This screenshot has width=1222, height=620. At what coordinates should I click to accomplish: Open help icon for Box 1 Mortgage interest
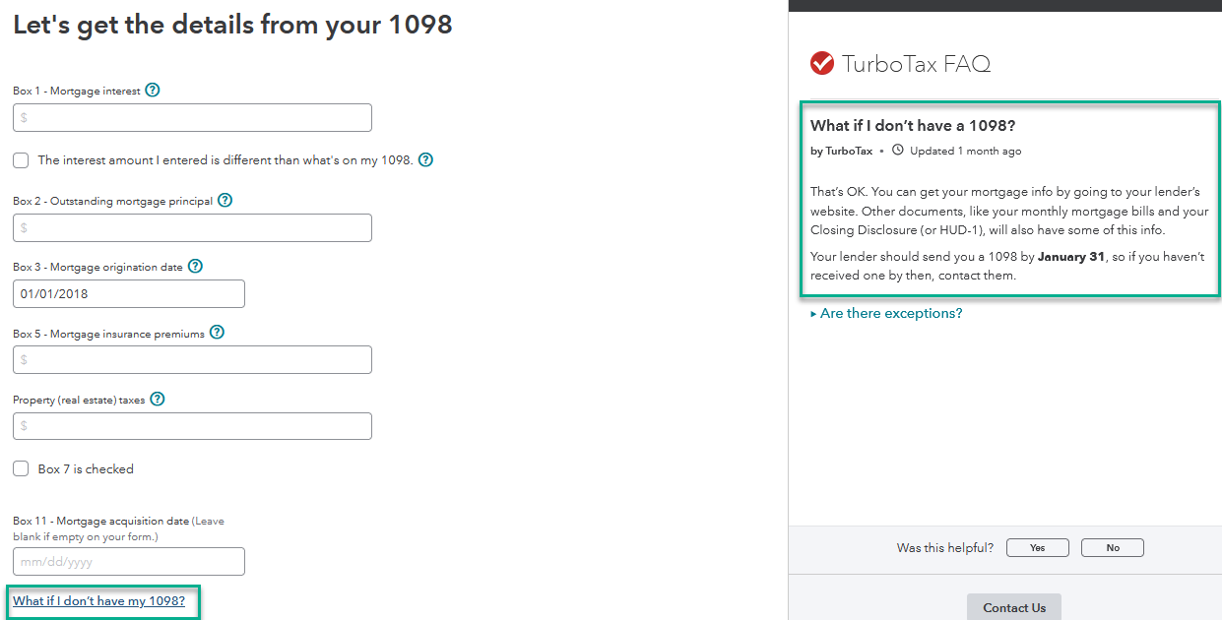152,90
